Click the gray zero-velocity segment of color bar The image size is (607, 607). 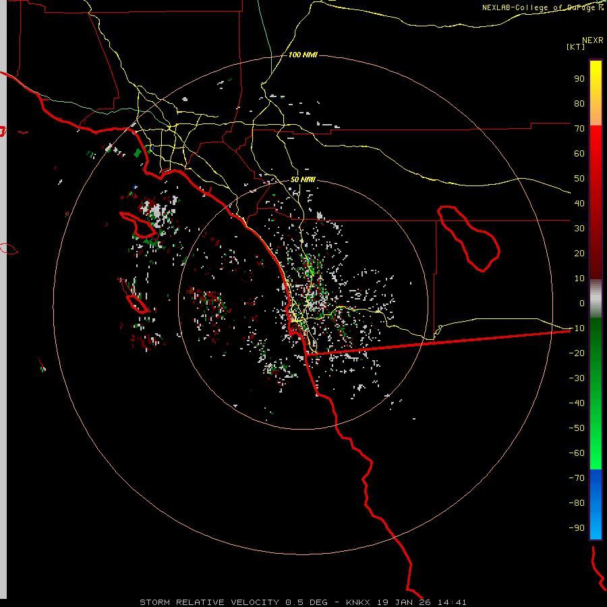[596, 299]
